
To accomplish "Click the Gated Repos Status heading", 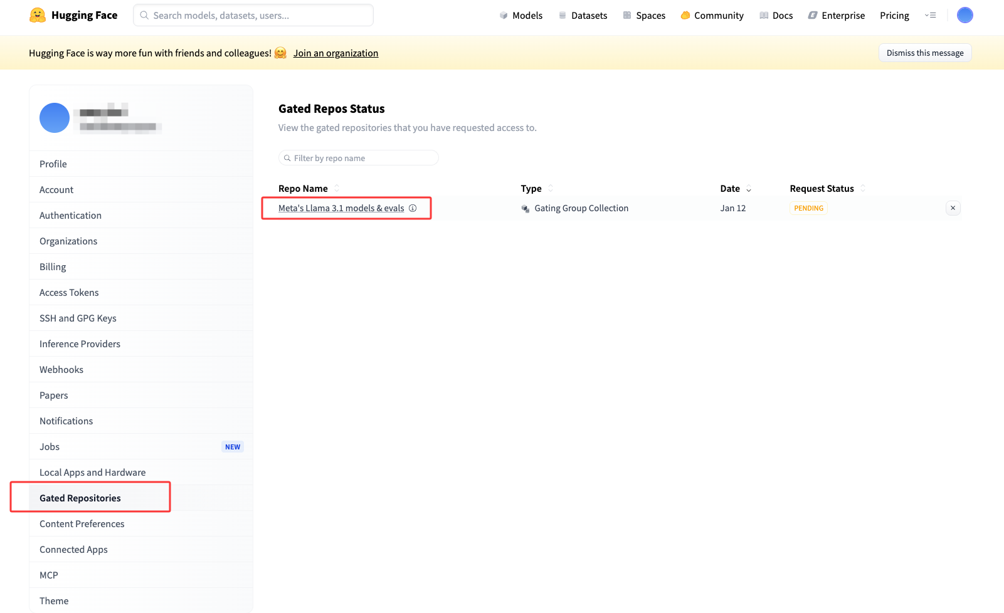I will tap(332, 108).
